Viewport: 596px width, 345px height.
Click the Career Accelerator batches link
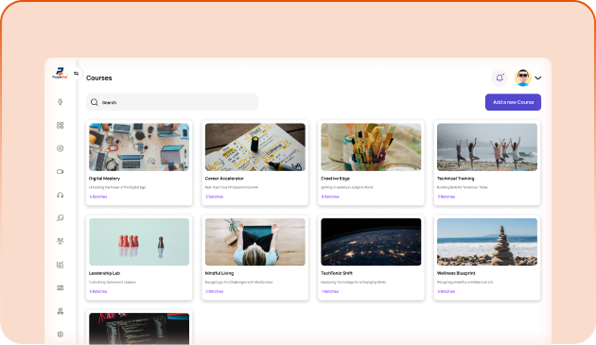pyautogui.click(x=215, y=197)
